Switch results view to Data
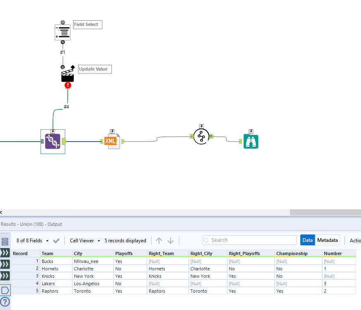The height and width of the screenshot is (310, 361). (307, 240)
